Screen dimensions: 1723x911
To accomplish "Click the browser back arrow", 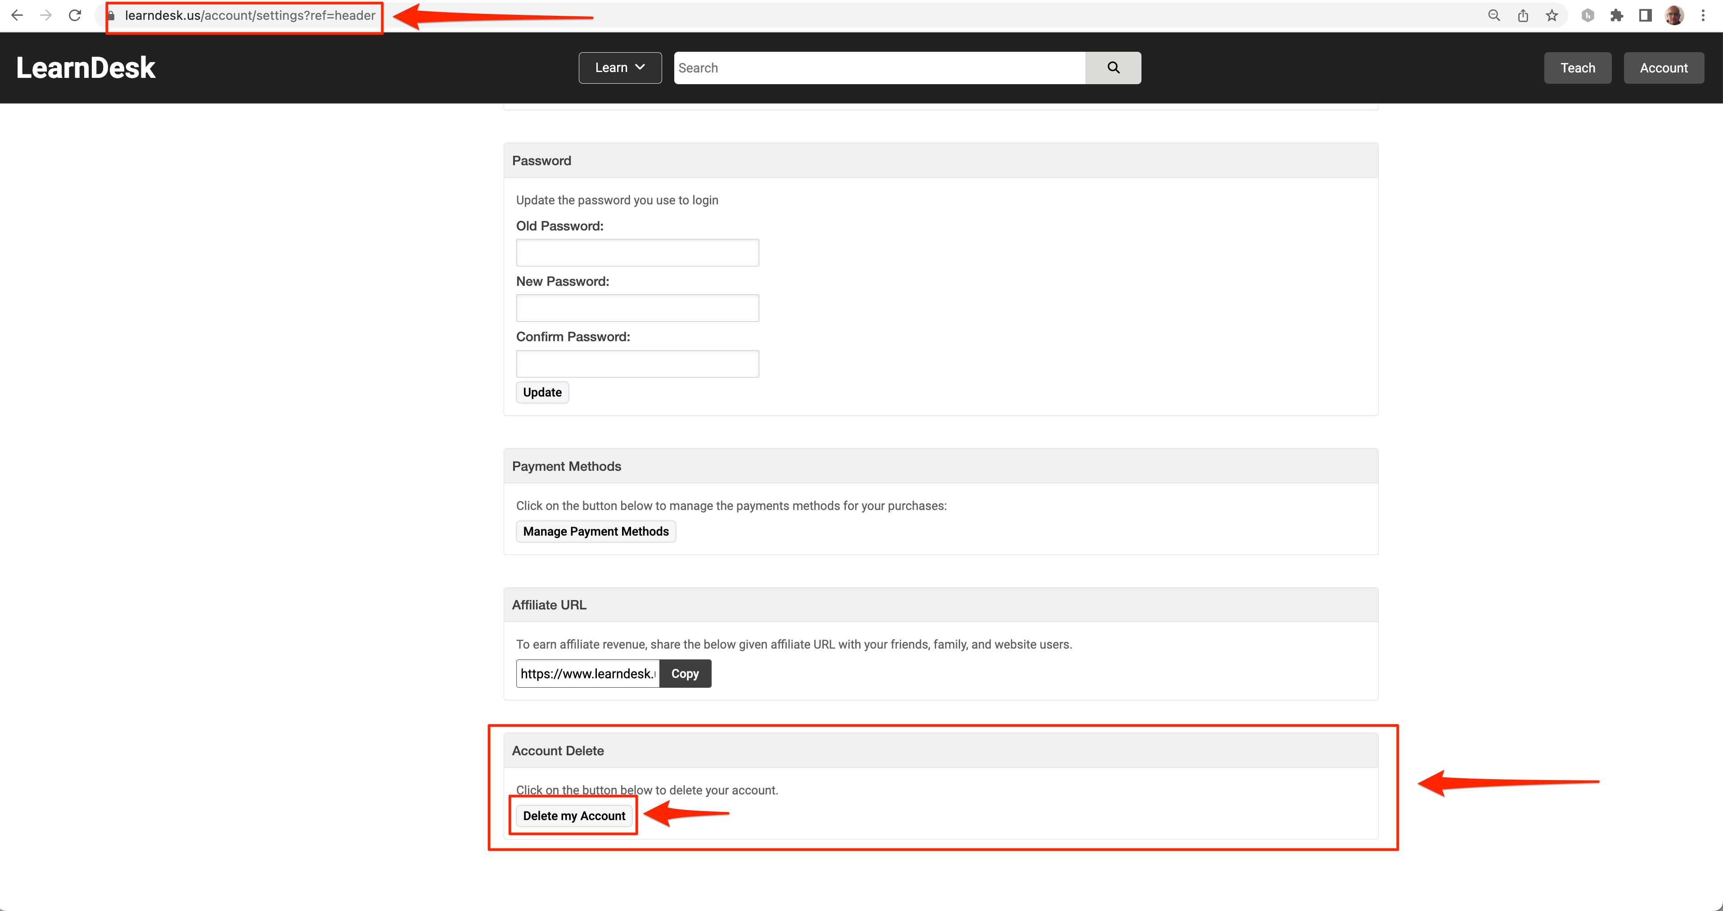I will tap(18, 15).
